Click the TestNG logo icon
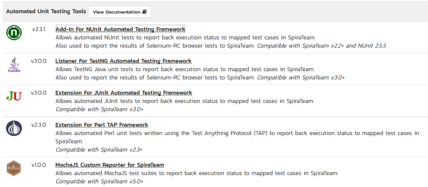The image size is (428, 187). click(x=14, y=65)
